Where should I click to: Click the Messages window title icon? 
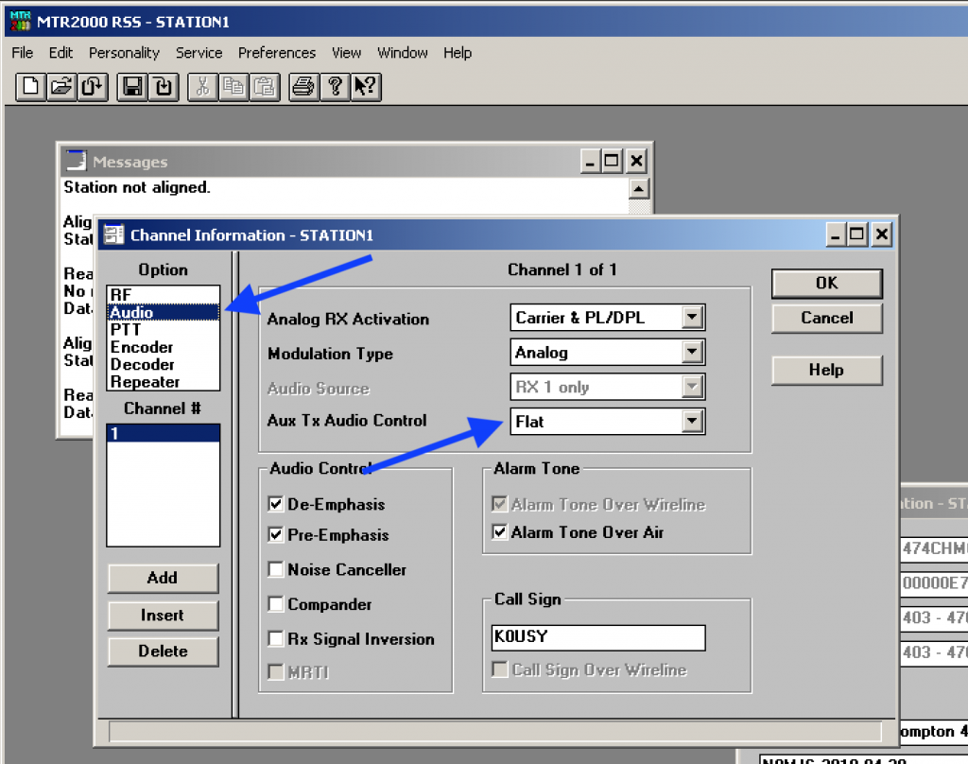[76, 161]
